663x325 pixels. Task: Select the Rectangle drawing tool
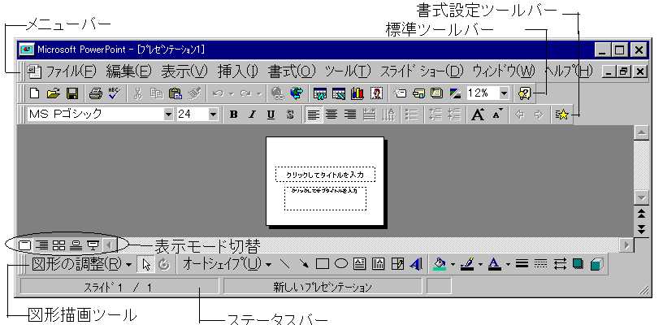[x=323, y=265]
